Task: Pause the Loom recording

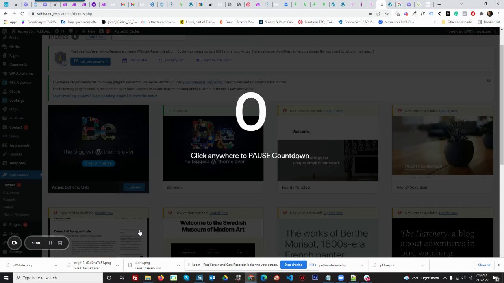Action: click(50, 243)
